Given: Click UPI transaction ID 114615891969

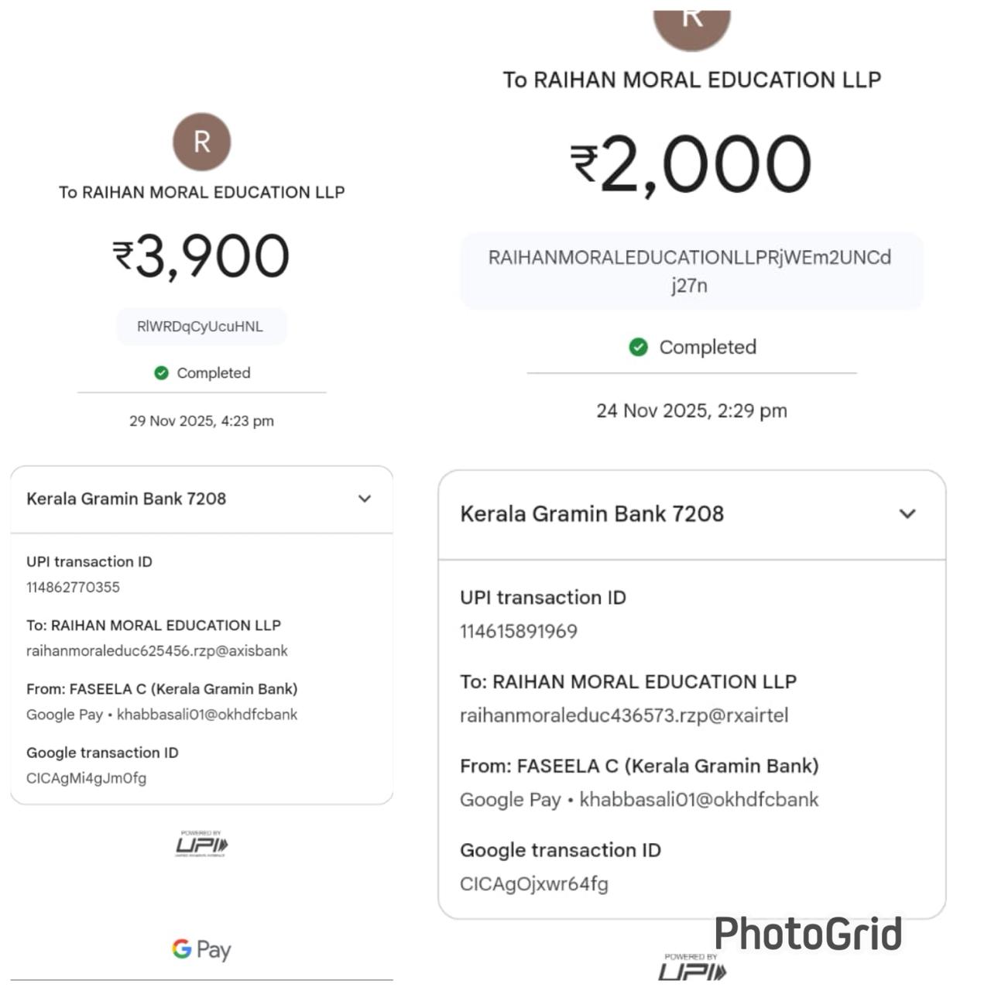Looking at the screenshot, I should point(519,631).
